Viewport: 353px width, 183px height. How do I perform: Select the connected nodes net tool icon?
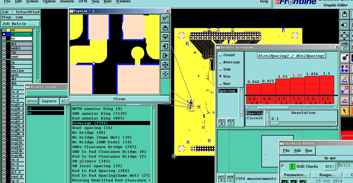click(x=345, y=69)
